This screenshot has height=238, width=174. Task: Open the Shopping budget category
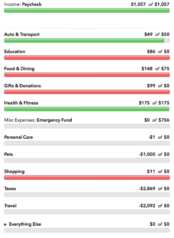click(x=14, y=171)
